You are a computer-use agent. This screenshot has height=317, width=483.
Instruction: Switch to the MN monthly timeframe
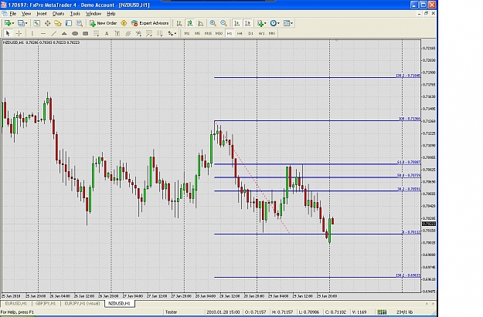pyautogui.click(x=272, y=33)
